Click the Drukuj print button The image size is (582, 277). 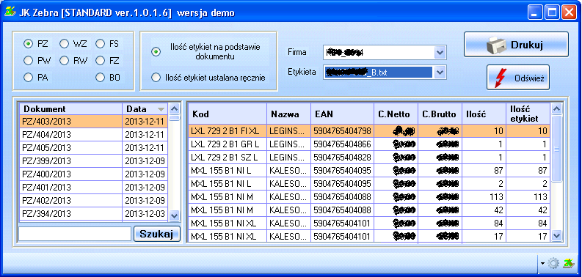click(516, 45)
